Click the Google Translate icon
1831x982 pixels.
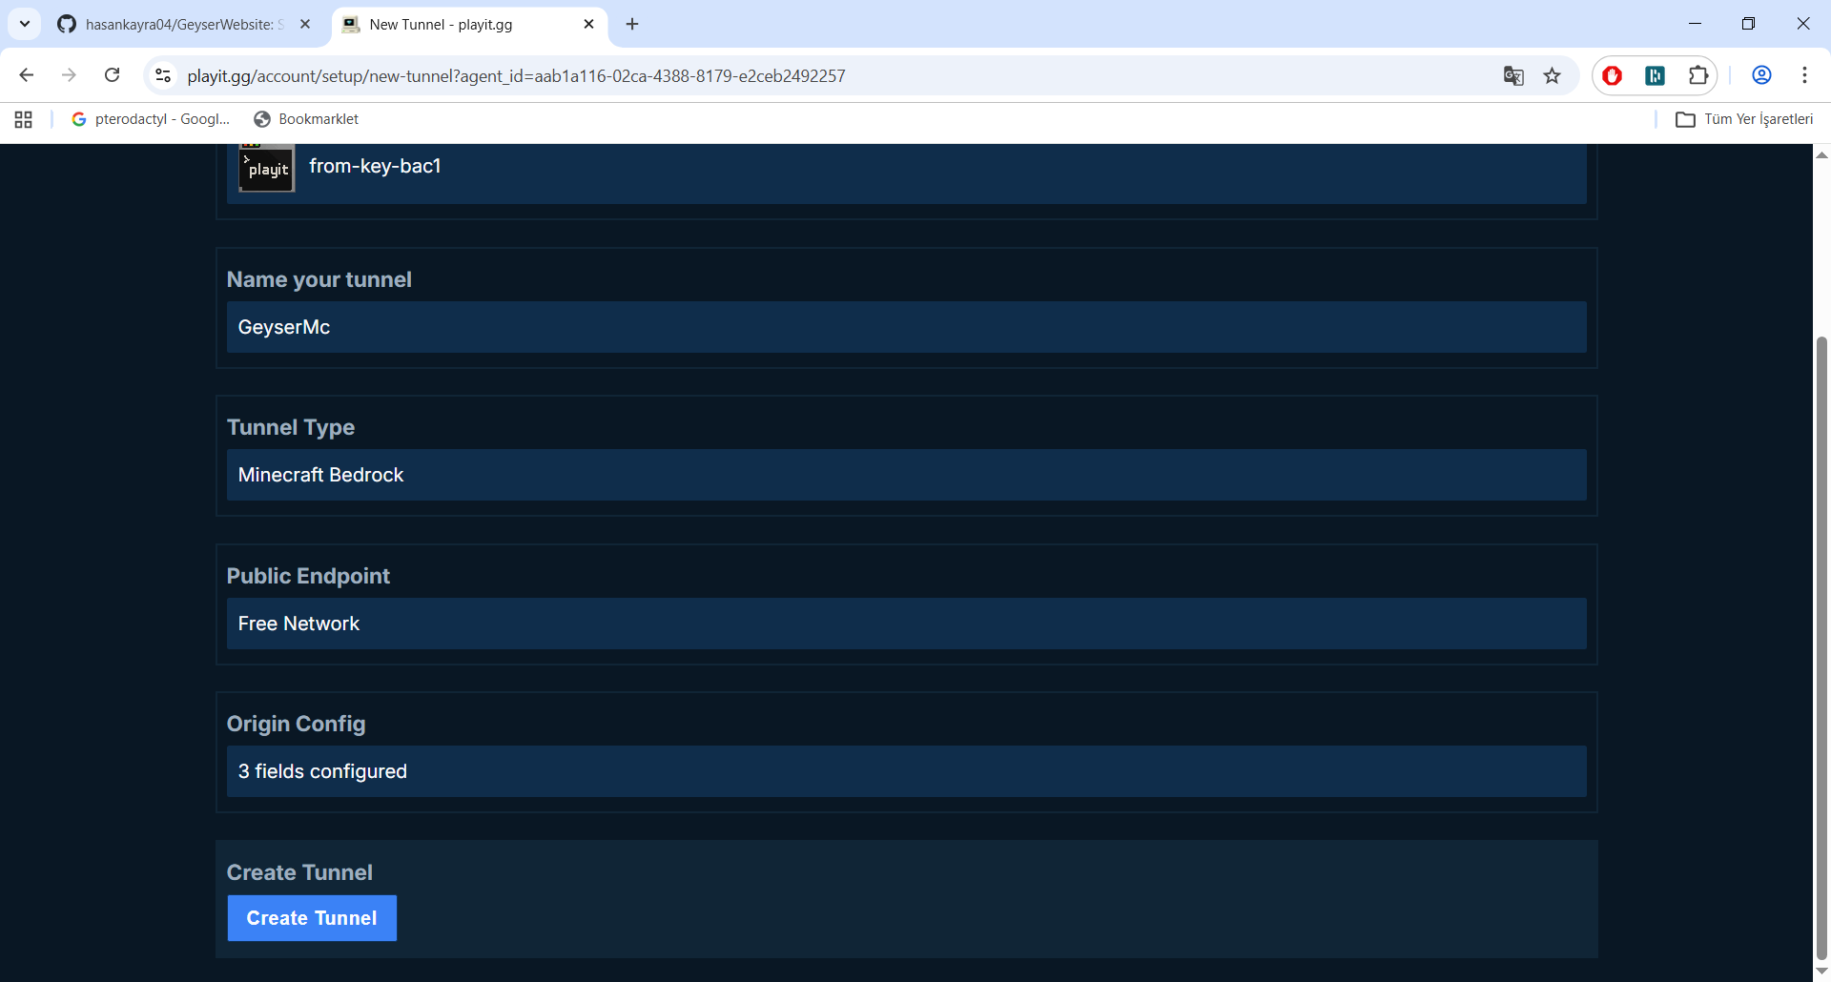point(1513,75)
